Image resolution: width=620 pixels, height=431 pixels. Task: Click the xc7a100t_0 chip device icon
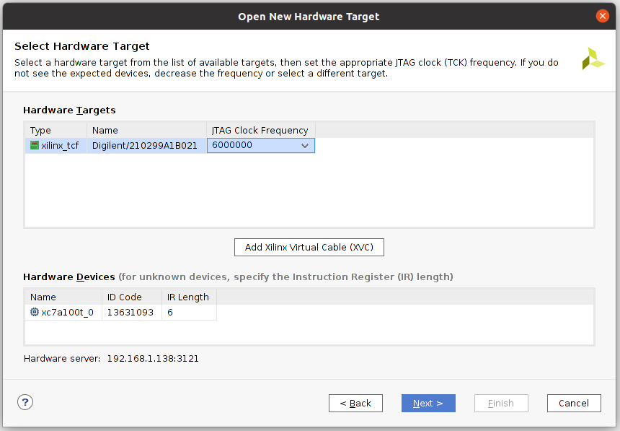click(35, 313)
